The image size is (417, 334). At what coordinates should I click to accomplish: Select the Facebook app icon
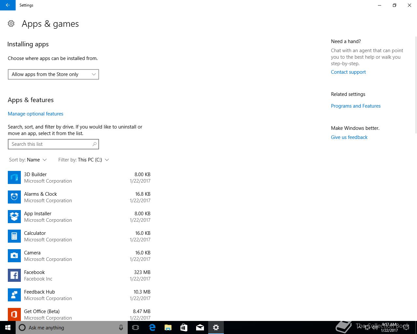point(14,275)
